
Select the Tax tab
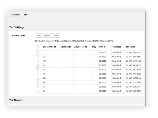click(x=25, y=15)
